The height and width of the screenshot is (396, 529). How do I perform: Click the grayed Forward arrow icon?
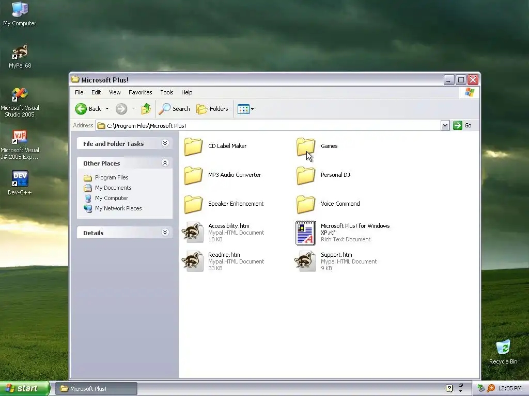[x=121, y=109]
